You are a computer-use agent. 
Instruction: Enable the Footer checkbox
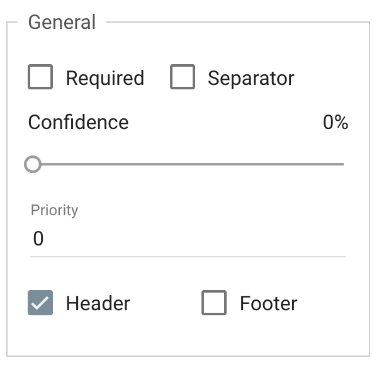click(214, 303)
